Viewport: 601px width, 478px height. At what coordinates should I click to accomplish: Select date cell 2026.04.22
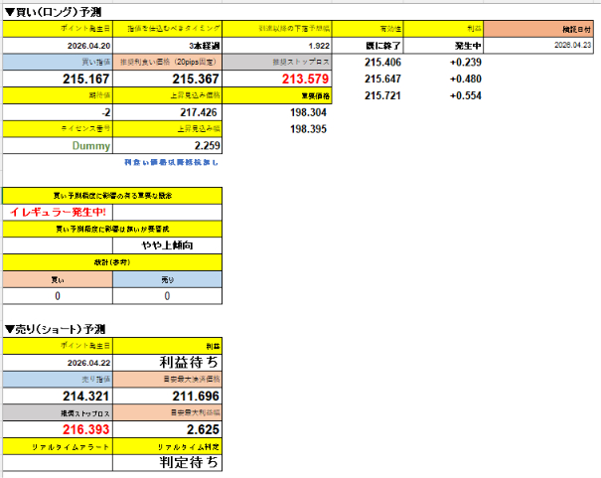[58, 363]
